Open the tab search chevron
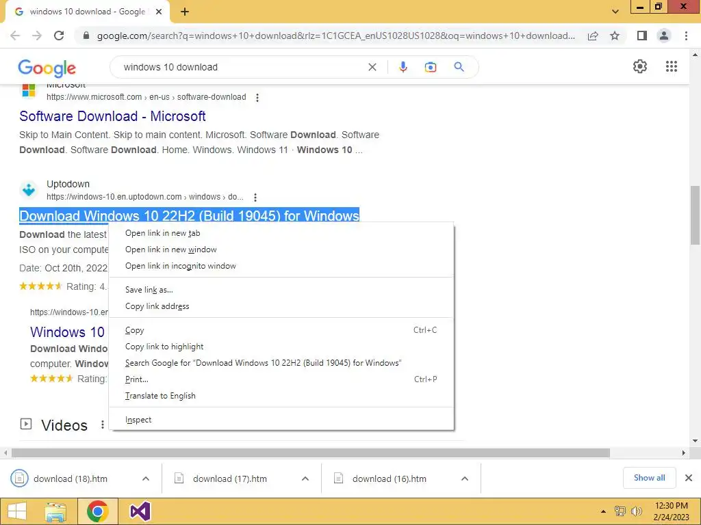The image size is (701, 525). [x=615, y=12]
